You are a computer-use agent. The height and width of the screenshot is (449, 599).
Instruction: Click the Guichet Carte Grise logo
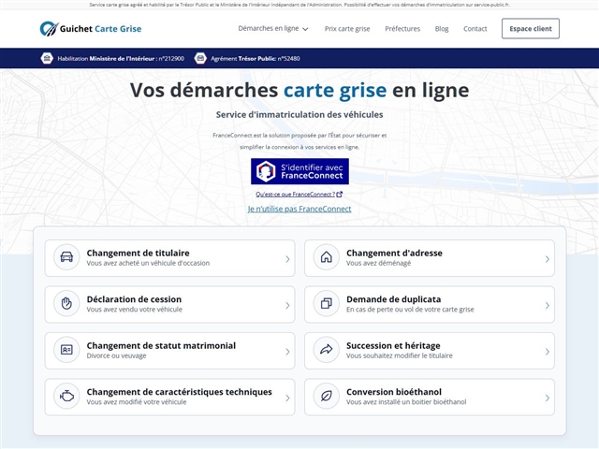click(91, 29)
